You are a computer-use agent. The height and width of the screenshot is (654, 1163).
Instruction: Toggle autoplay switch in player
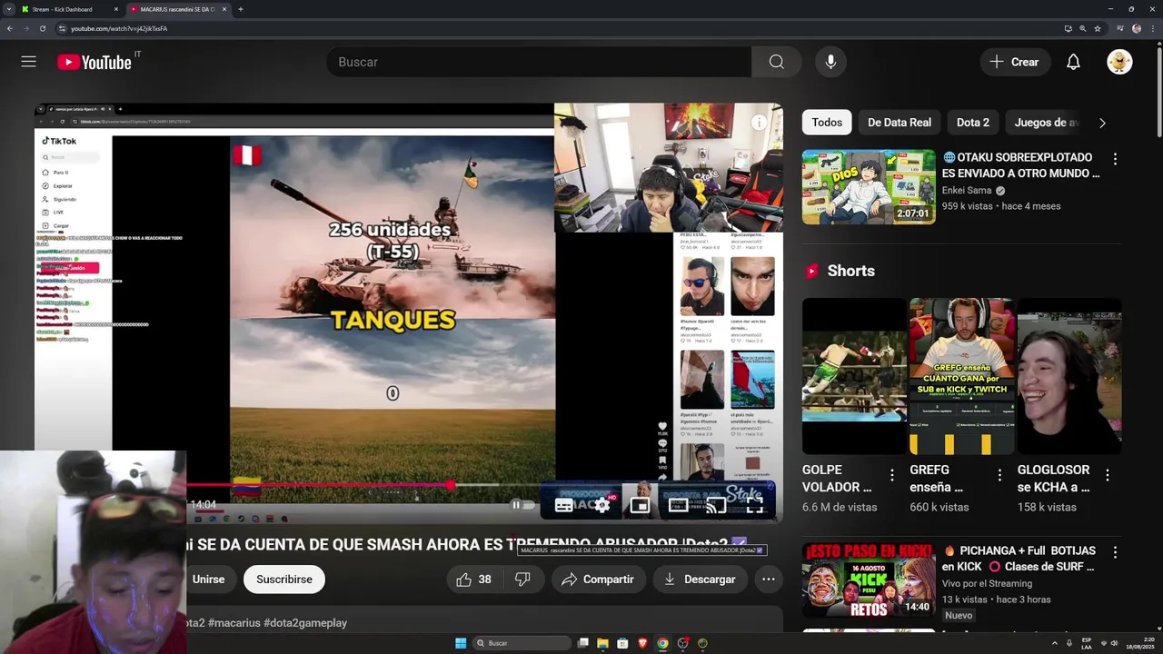click(x=524, y=506)
